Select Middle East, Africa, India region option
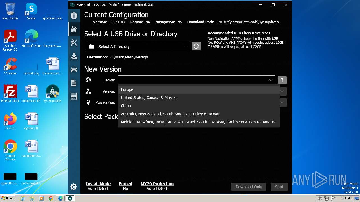Screen dimensions: 360x202 coord(199,122)
